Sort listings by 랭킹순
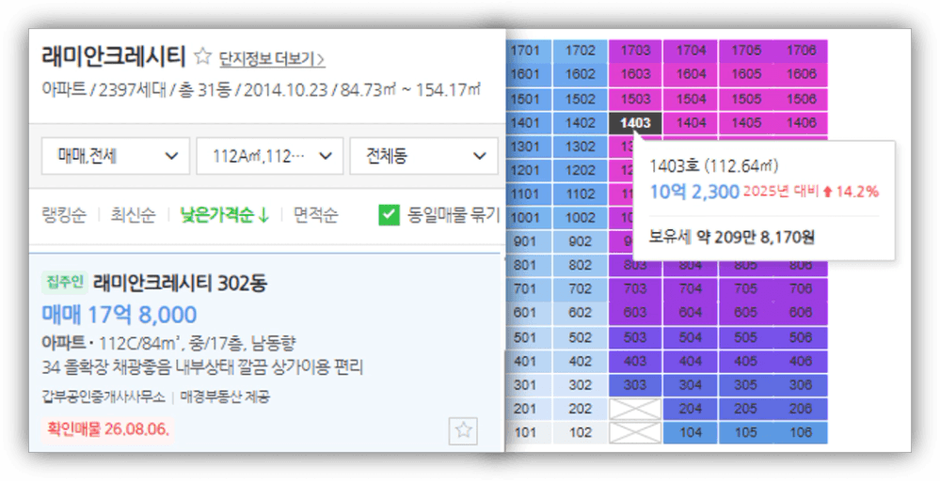The image size is (940, 481). [x=64, y=215]
